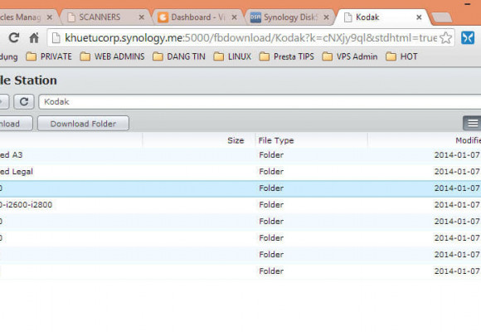Screen dimensions: 481x332
Task: Open the blue browser extension icon
Action: [x=468, y=38]
